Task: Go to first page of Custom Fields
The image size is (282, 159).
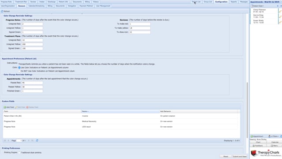Action: tap(5, 140)
